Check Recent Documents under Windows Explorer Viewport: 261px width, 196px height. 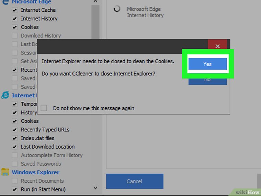tap(15, 181)
